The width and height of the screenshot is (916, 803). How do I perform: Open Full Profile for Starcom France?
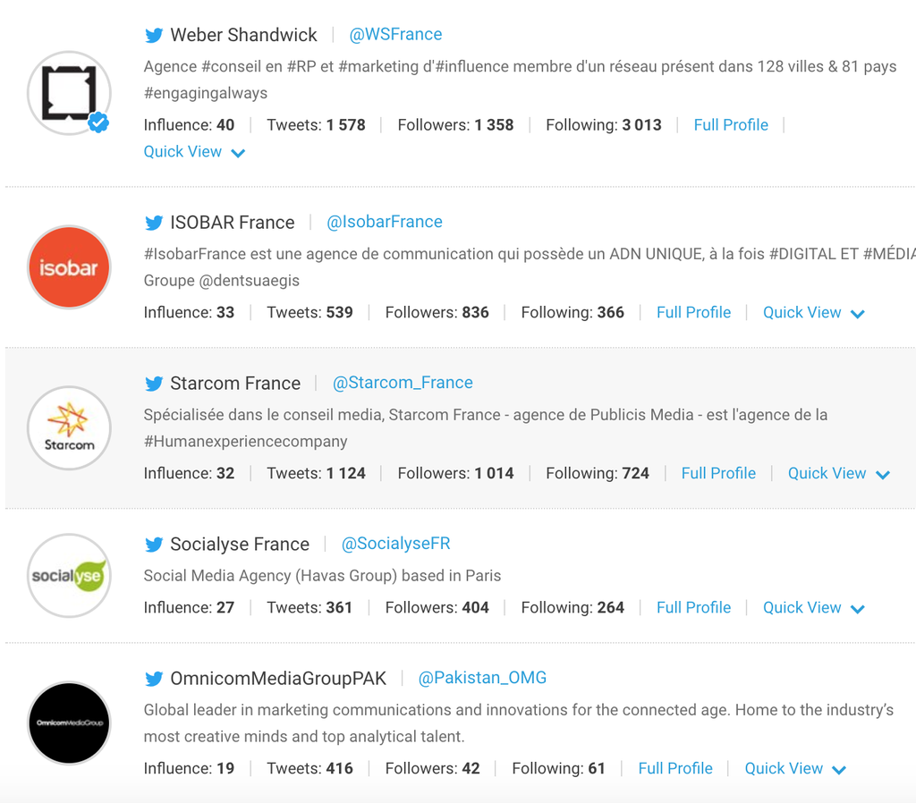(x=718, y=474)
